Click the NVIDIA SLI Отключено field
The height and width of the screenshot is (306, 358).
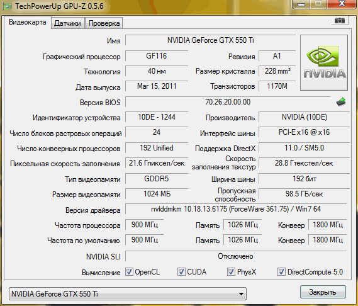[236, 256]
